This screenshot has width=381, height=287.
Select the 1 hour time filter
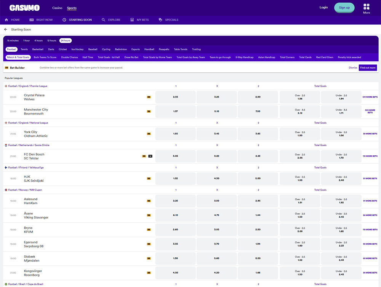point(27,41)
